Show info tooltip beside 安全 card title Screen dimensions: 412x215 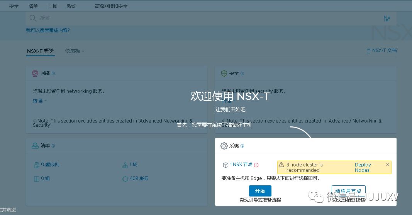tap(242, 74)
